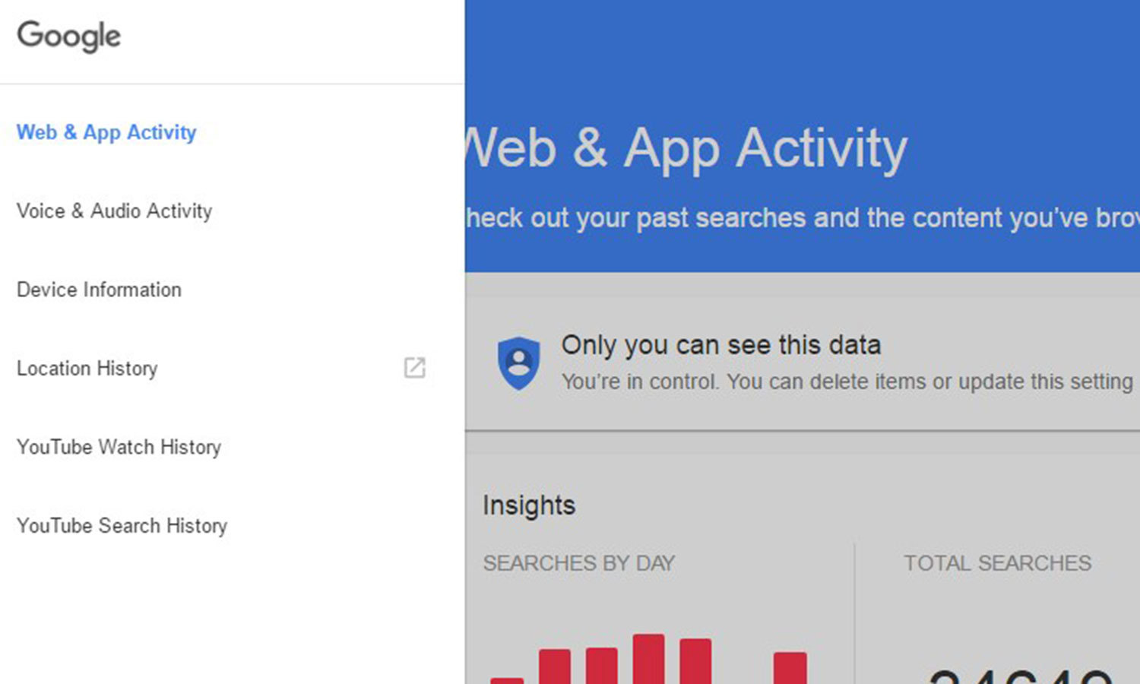Select Web & App Activity in the sidebar
Screen dimensions: 1140x684
pyautogui.click(x=106, y=132)
